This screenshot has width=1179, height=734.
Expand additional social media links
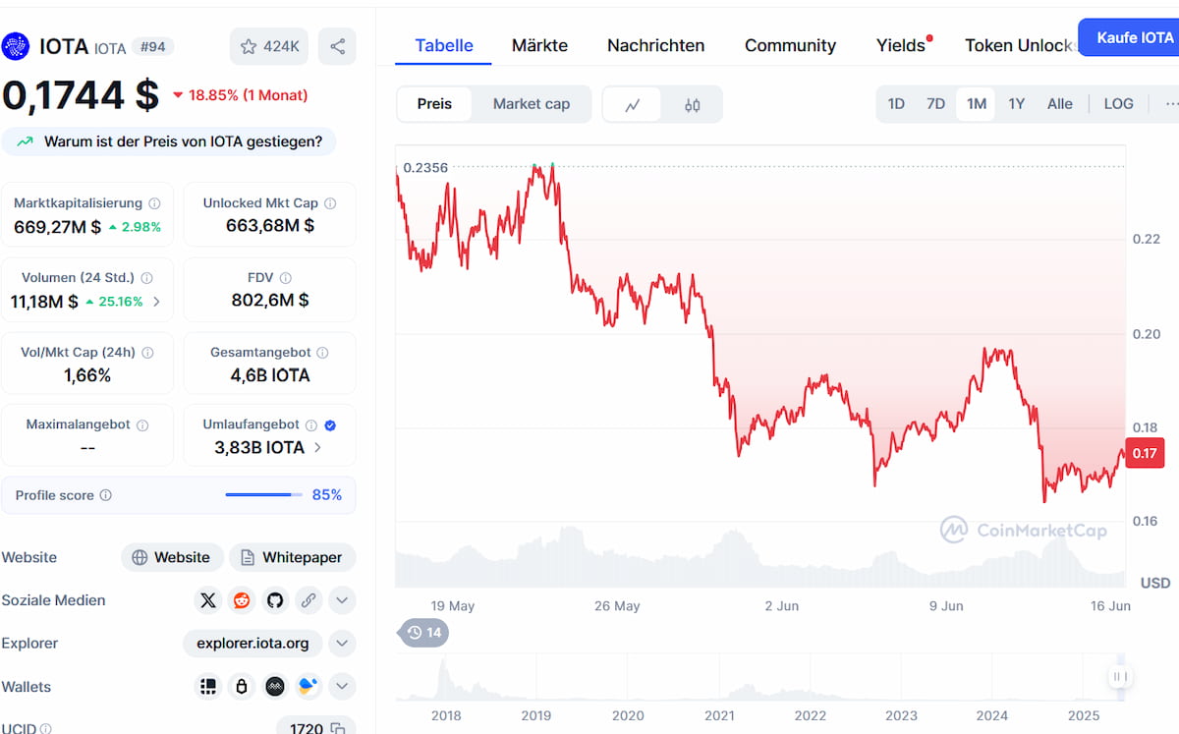pos(342,600)
